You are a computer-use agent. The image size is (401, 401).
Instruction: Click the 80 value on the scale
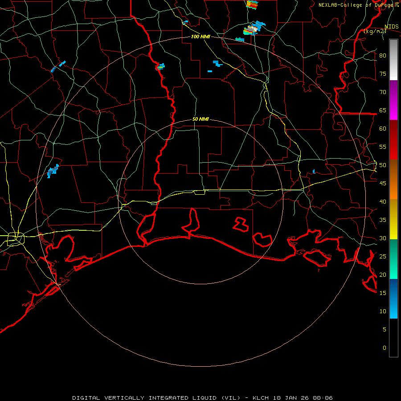pos(383,56)
